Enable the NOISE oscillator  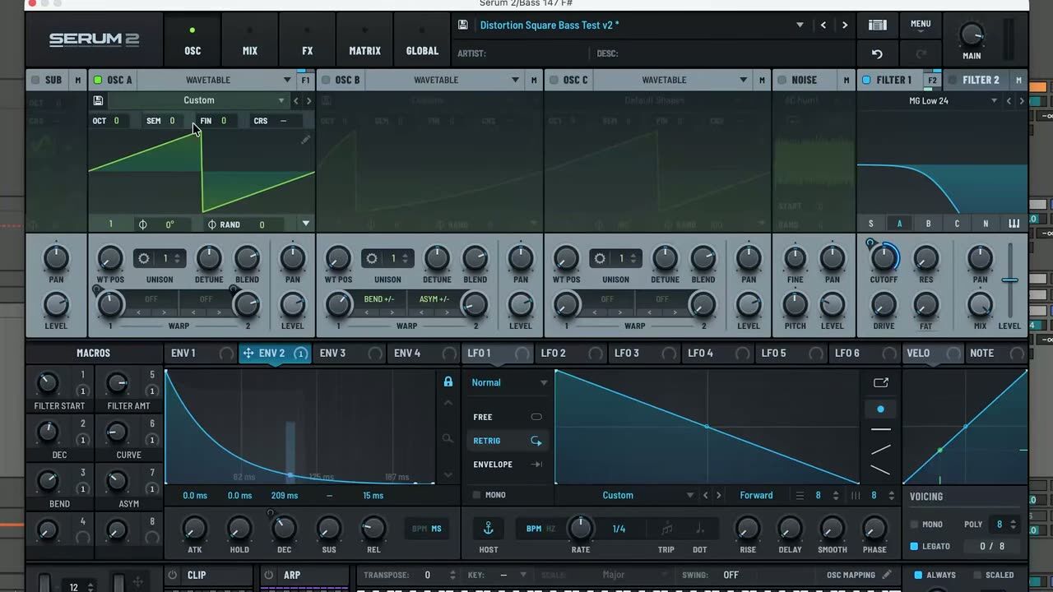pos(782,80)
